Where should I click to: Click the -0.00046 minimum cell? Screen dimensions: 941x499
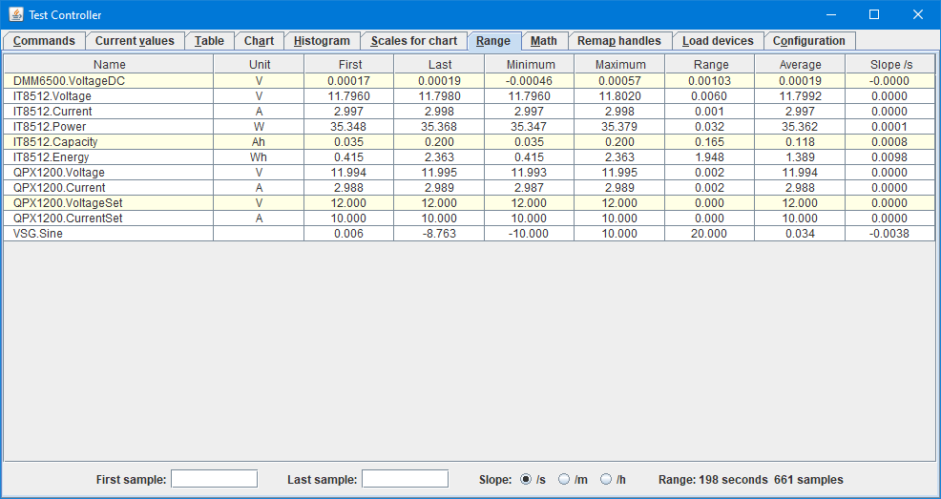click(x=530, y=81)
